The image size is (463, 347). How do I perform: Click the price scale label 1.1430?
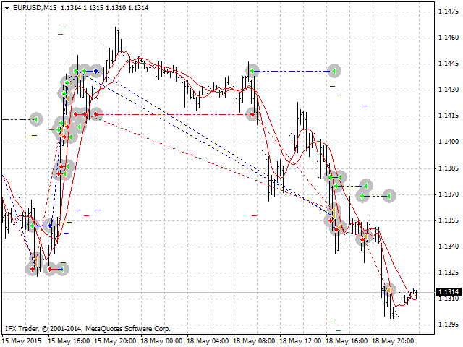point(449,90)
